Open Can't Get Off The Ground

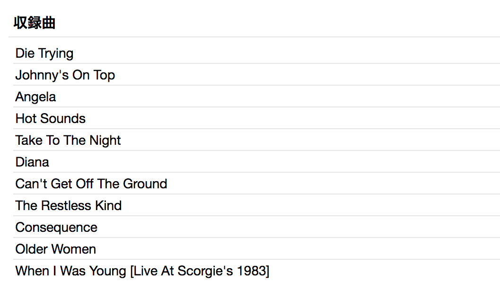[91, 184]
